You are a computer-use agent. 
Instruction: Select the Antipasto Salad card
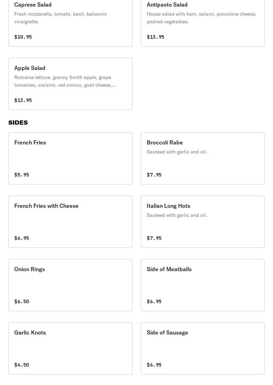coord(203,23)
